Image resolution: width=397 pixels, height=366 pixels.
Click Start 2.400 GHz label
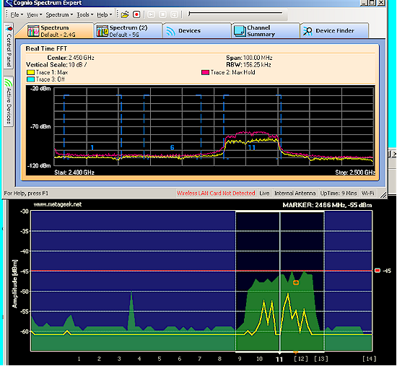[x=74, y=173]
